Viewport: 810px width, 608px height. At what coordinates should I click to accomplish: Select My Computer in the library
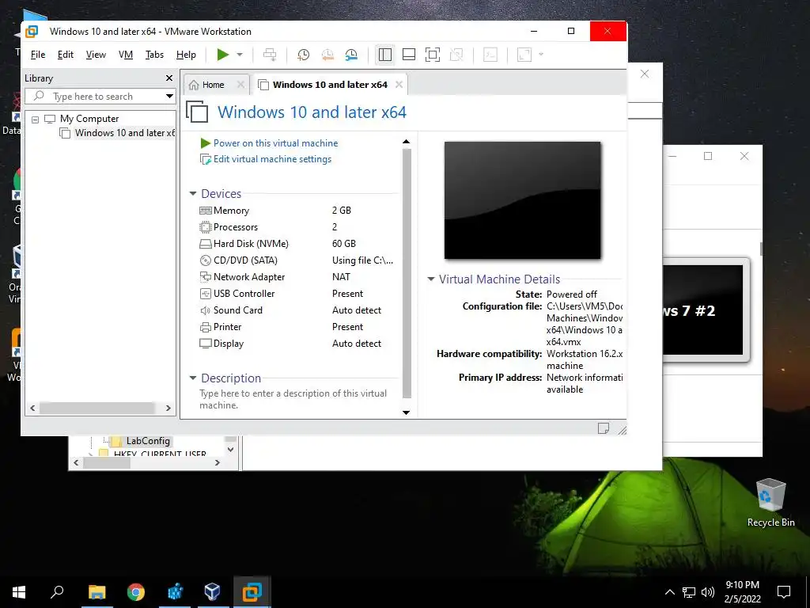[89, 119]
